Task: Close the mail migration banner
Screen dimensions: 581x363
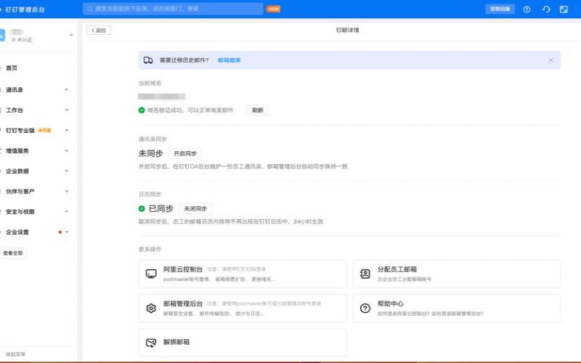Action: (x=551, y=60)
